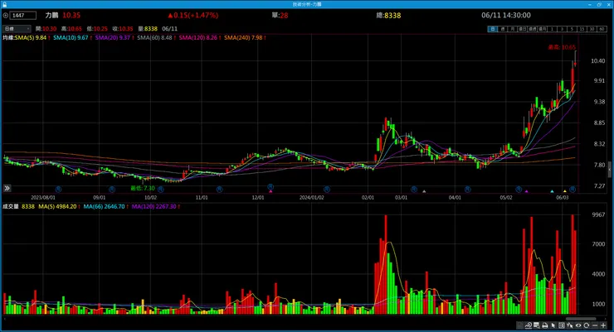Click the SMA(5) 9.84 indicator label
The width and height of the screenshot is (614, 332).
click(31, 38)
